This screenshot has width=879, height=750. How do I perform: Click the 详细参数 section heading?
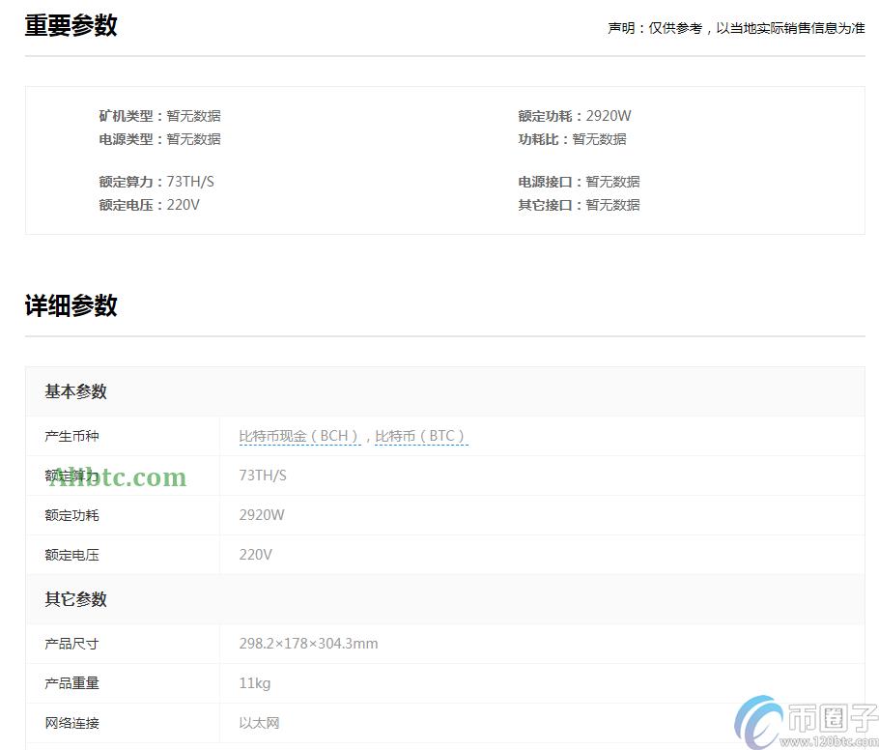[x=71, y=306]
